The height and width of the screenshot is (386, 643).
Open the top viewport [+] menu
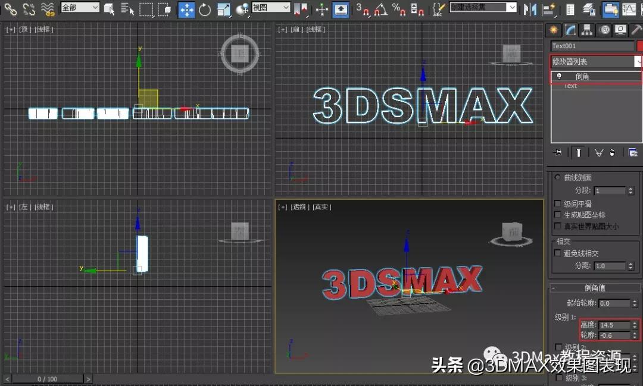10,30
